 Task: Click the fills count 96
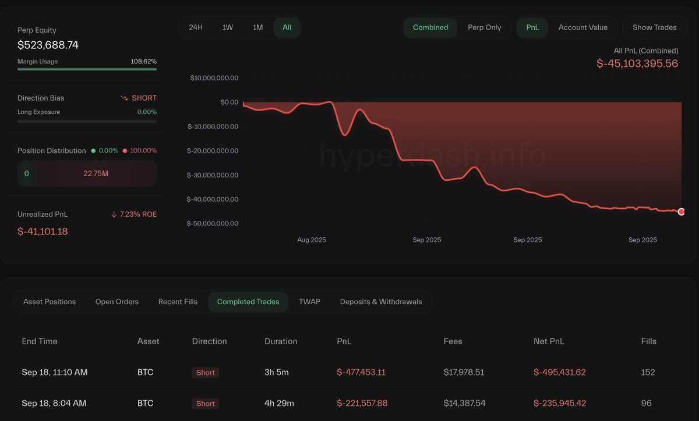(646, 403)
